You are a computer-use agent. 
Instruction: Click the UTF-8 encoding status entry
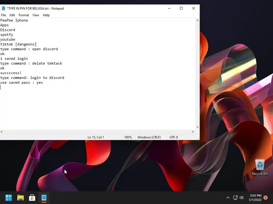pos(174,137)
